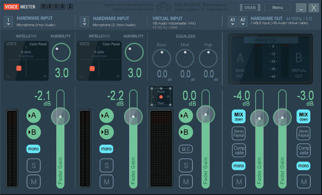Click hardware input 1 fader gain knob
The width and height of the screenshot is (322, 195).
click(60, 116)
